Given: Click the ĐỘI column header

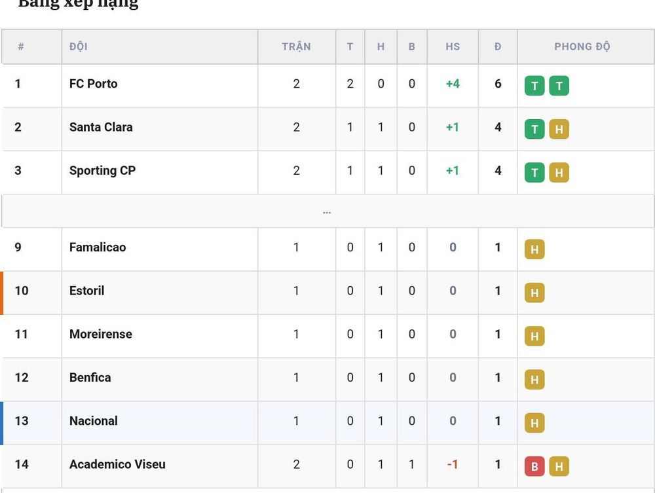Looking at the screenshot, I should 78,46.
